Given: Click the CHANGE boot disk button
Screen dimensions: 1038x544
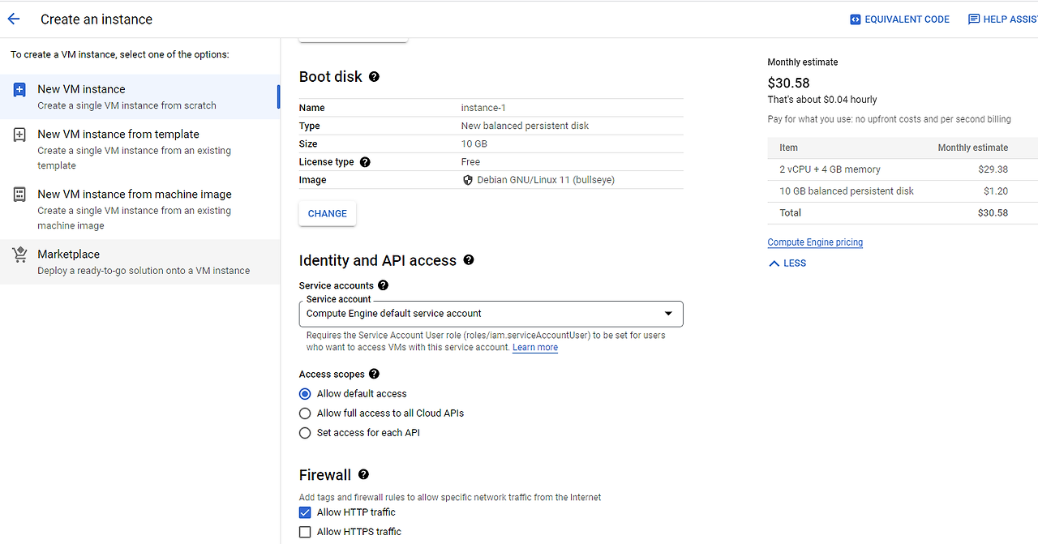Looking at the screenshot, I should [328, 213].
